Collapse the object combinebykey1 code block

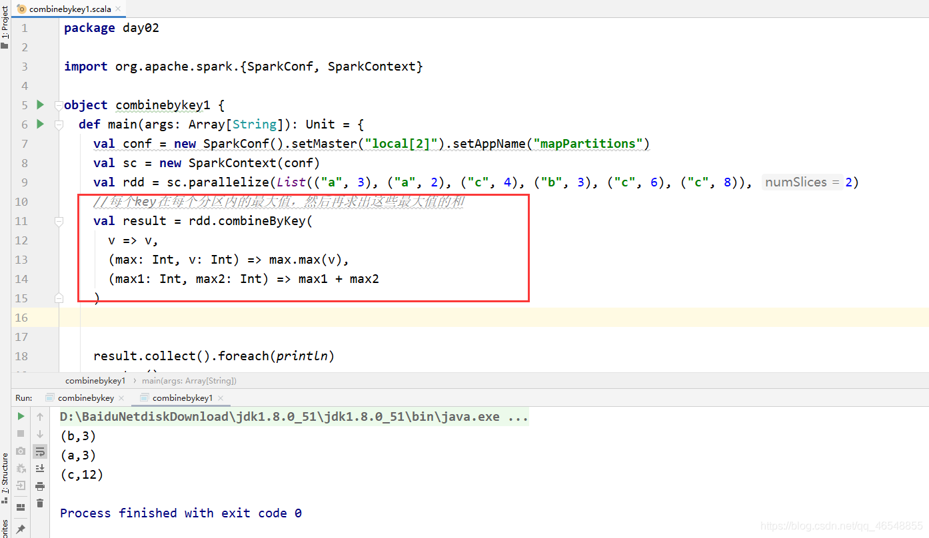pyautogui.click(x=59, y=105)
